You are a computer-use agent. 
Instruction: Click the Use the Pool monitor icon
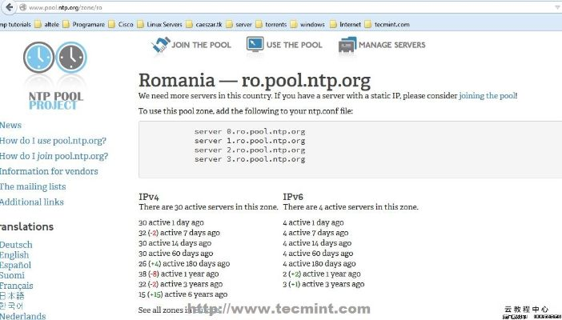point(255,46)
